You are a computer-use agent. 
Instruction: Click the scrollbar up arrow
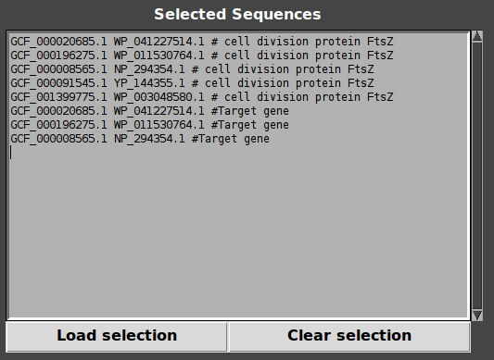click(x=477, y=36)
